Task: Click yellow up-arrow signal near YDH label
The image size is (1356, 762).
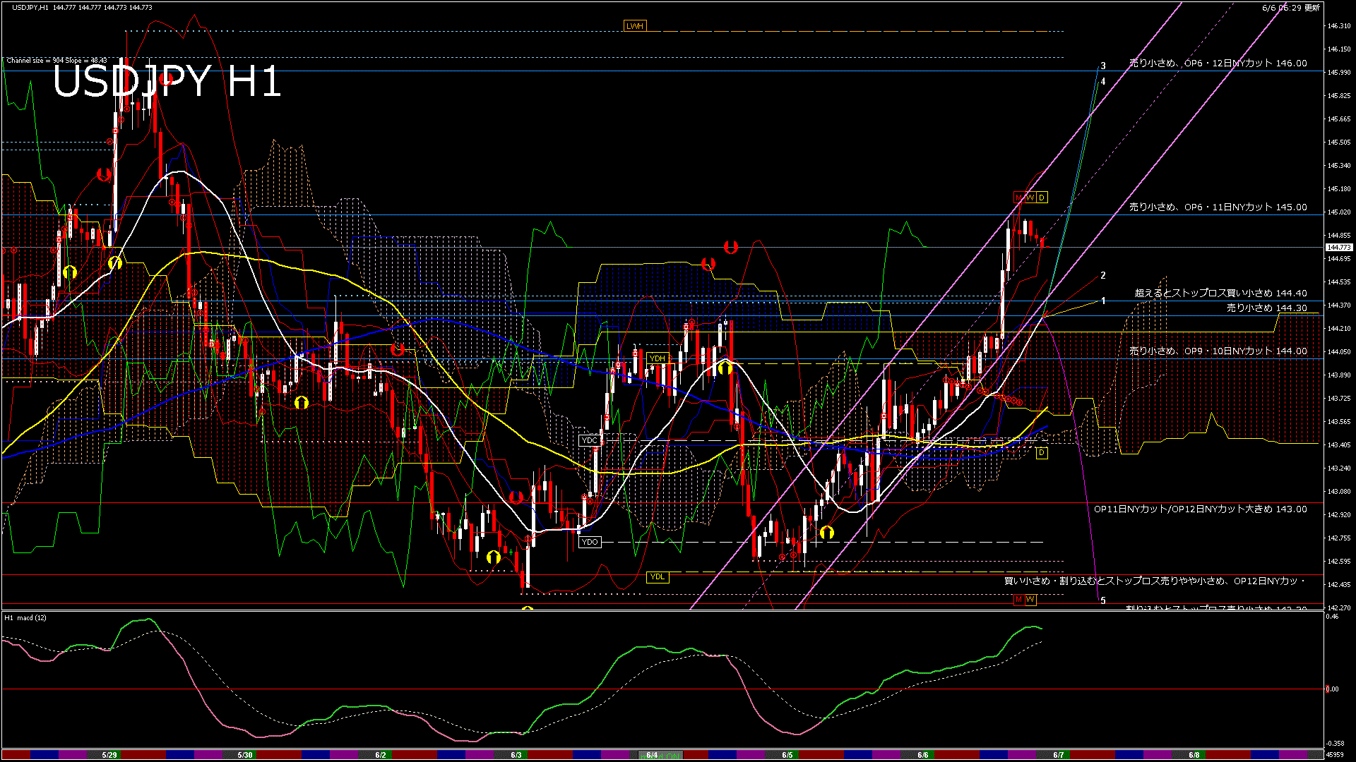Action: coord(724,368)
